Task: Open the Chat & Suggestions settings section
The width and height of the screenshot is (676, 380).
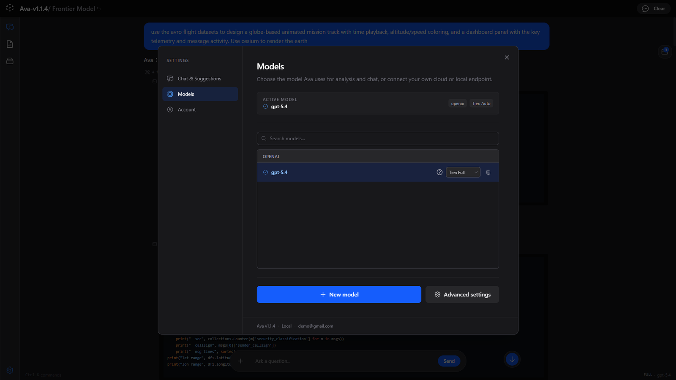Action: pyautogui.click(x=200, y=79)
